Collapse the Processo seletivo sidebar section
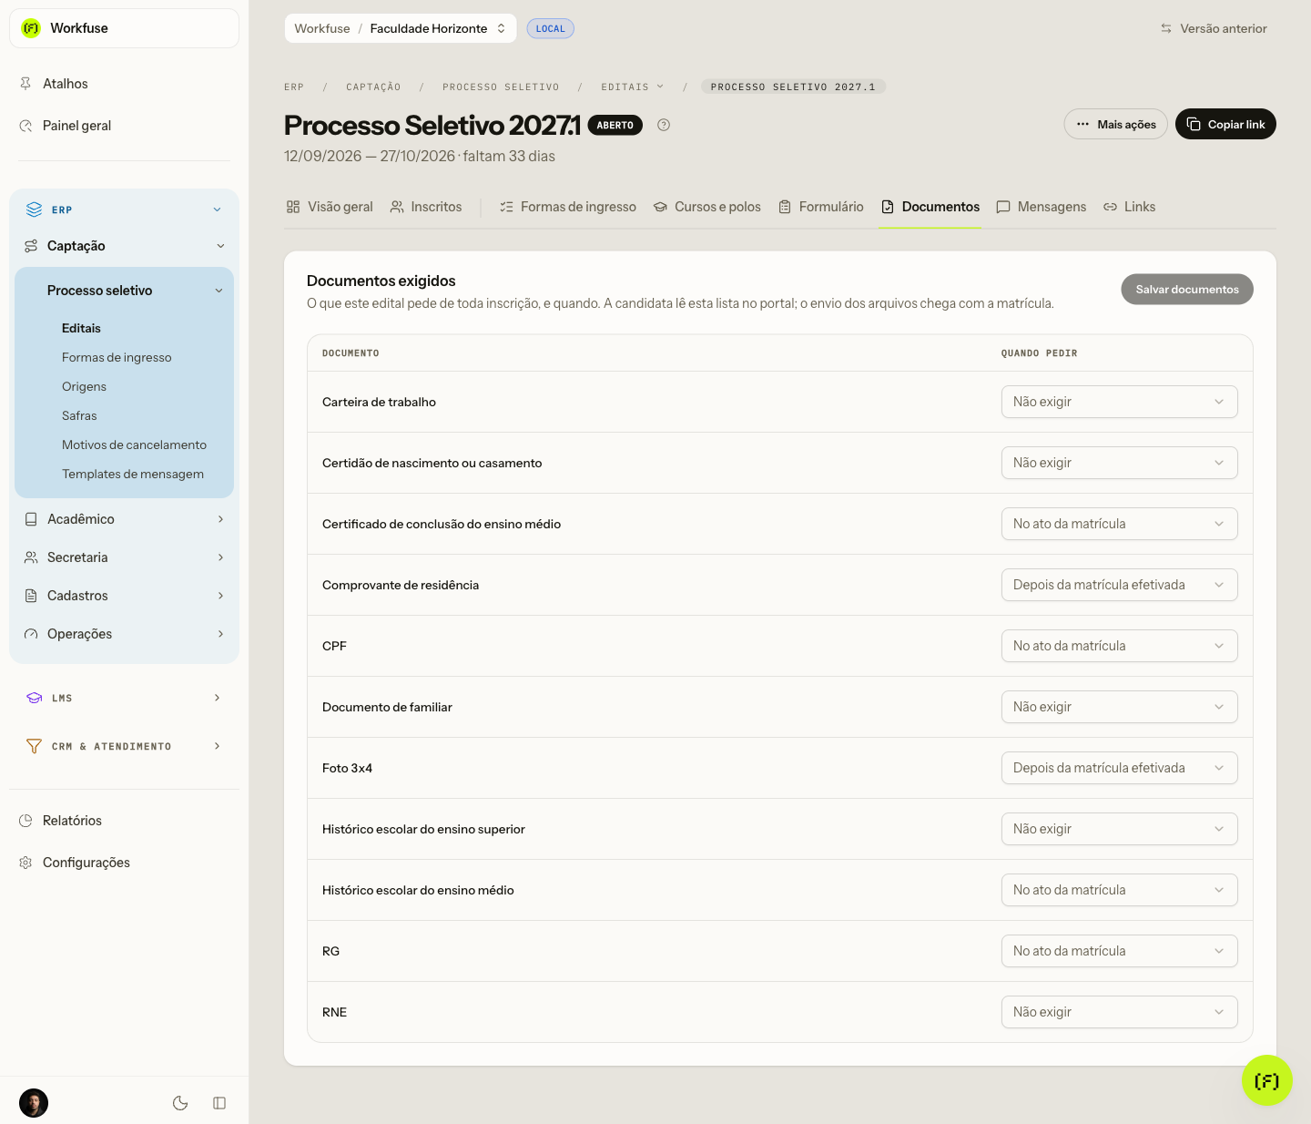Image resolution: width=1311 pixels, height=1124 pixels. point(218,291)
